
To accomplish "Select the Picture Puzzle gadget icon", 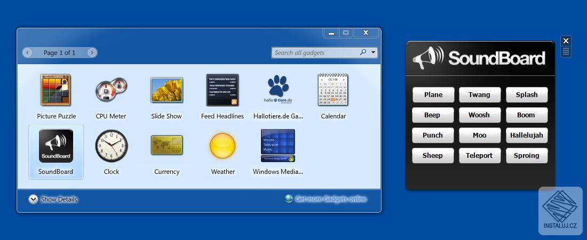I will coord(56,90).
